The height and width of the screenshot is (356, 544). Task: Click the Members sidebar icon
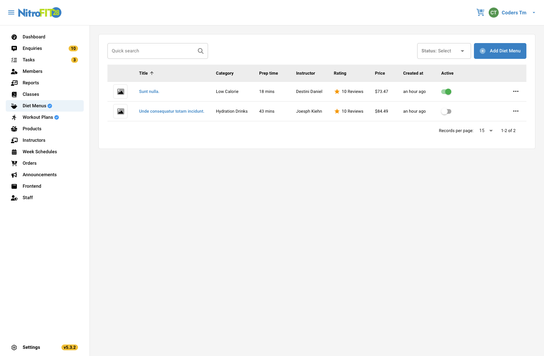[14, 71]
